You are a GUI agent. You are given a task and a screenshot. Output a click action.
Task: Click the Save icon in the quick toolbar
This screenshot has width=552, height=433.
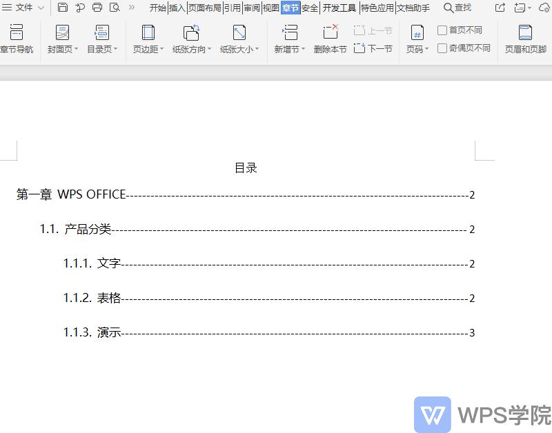tap(61, 8)
